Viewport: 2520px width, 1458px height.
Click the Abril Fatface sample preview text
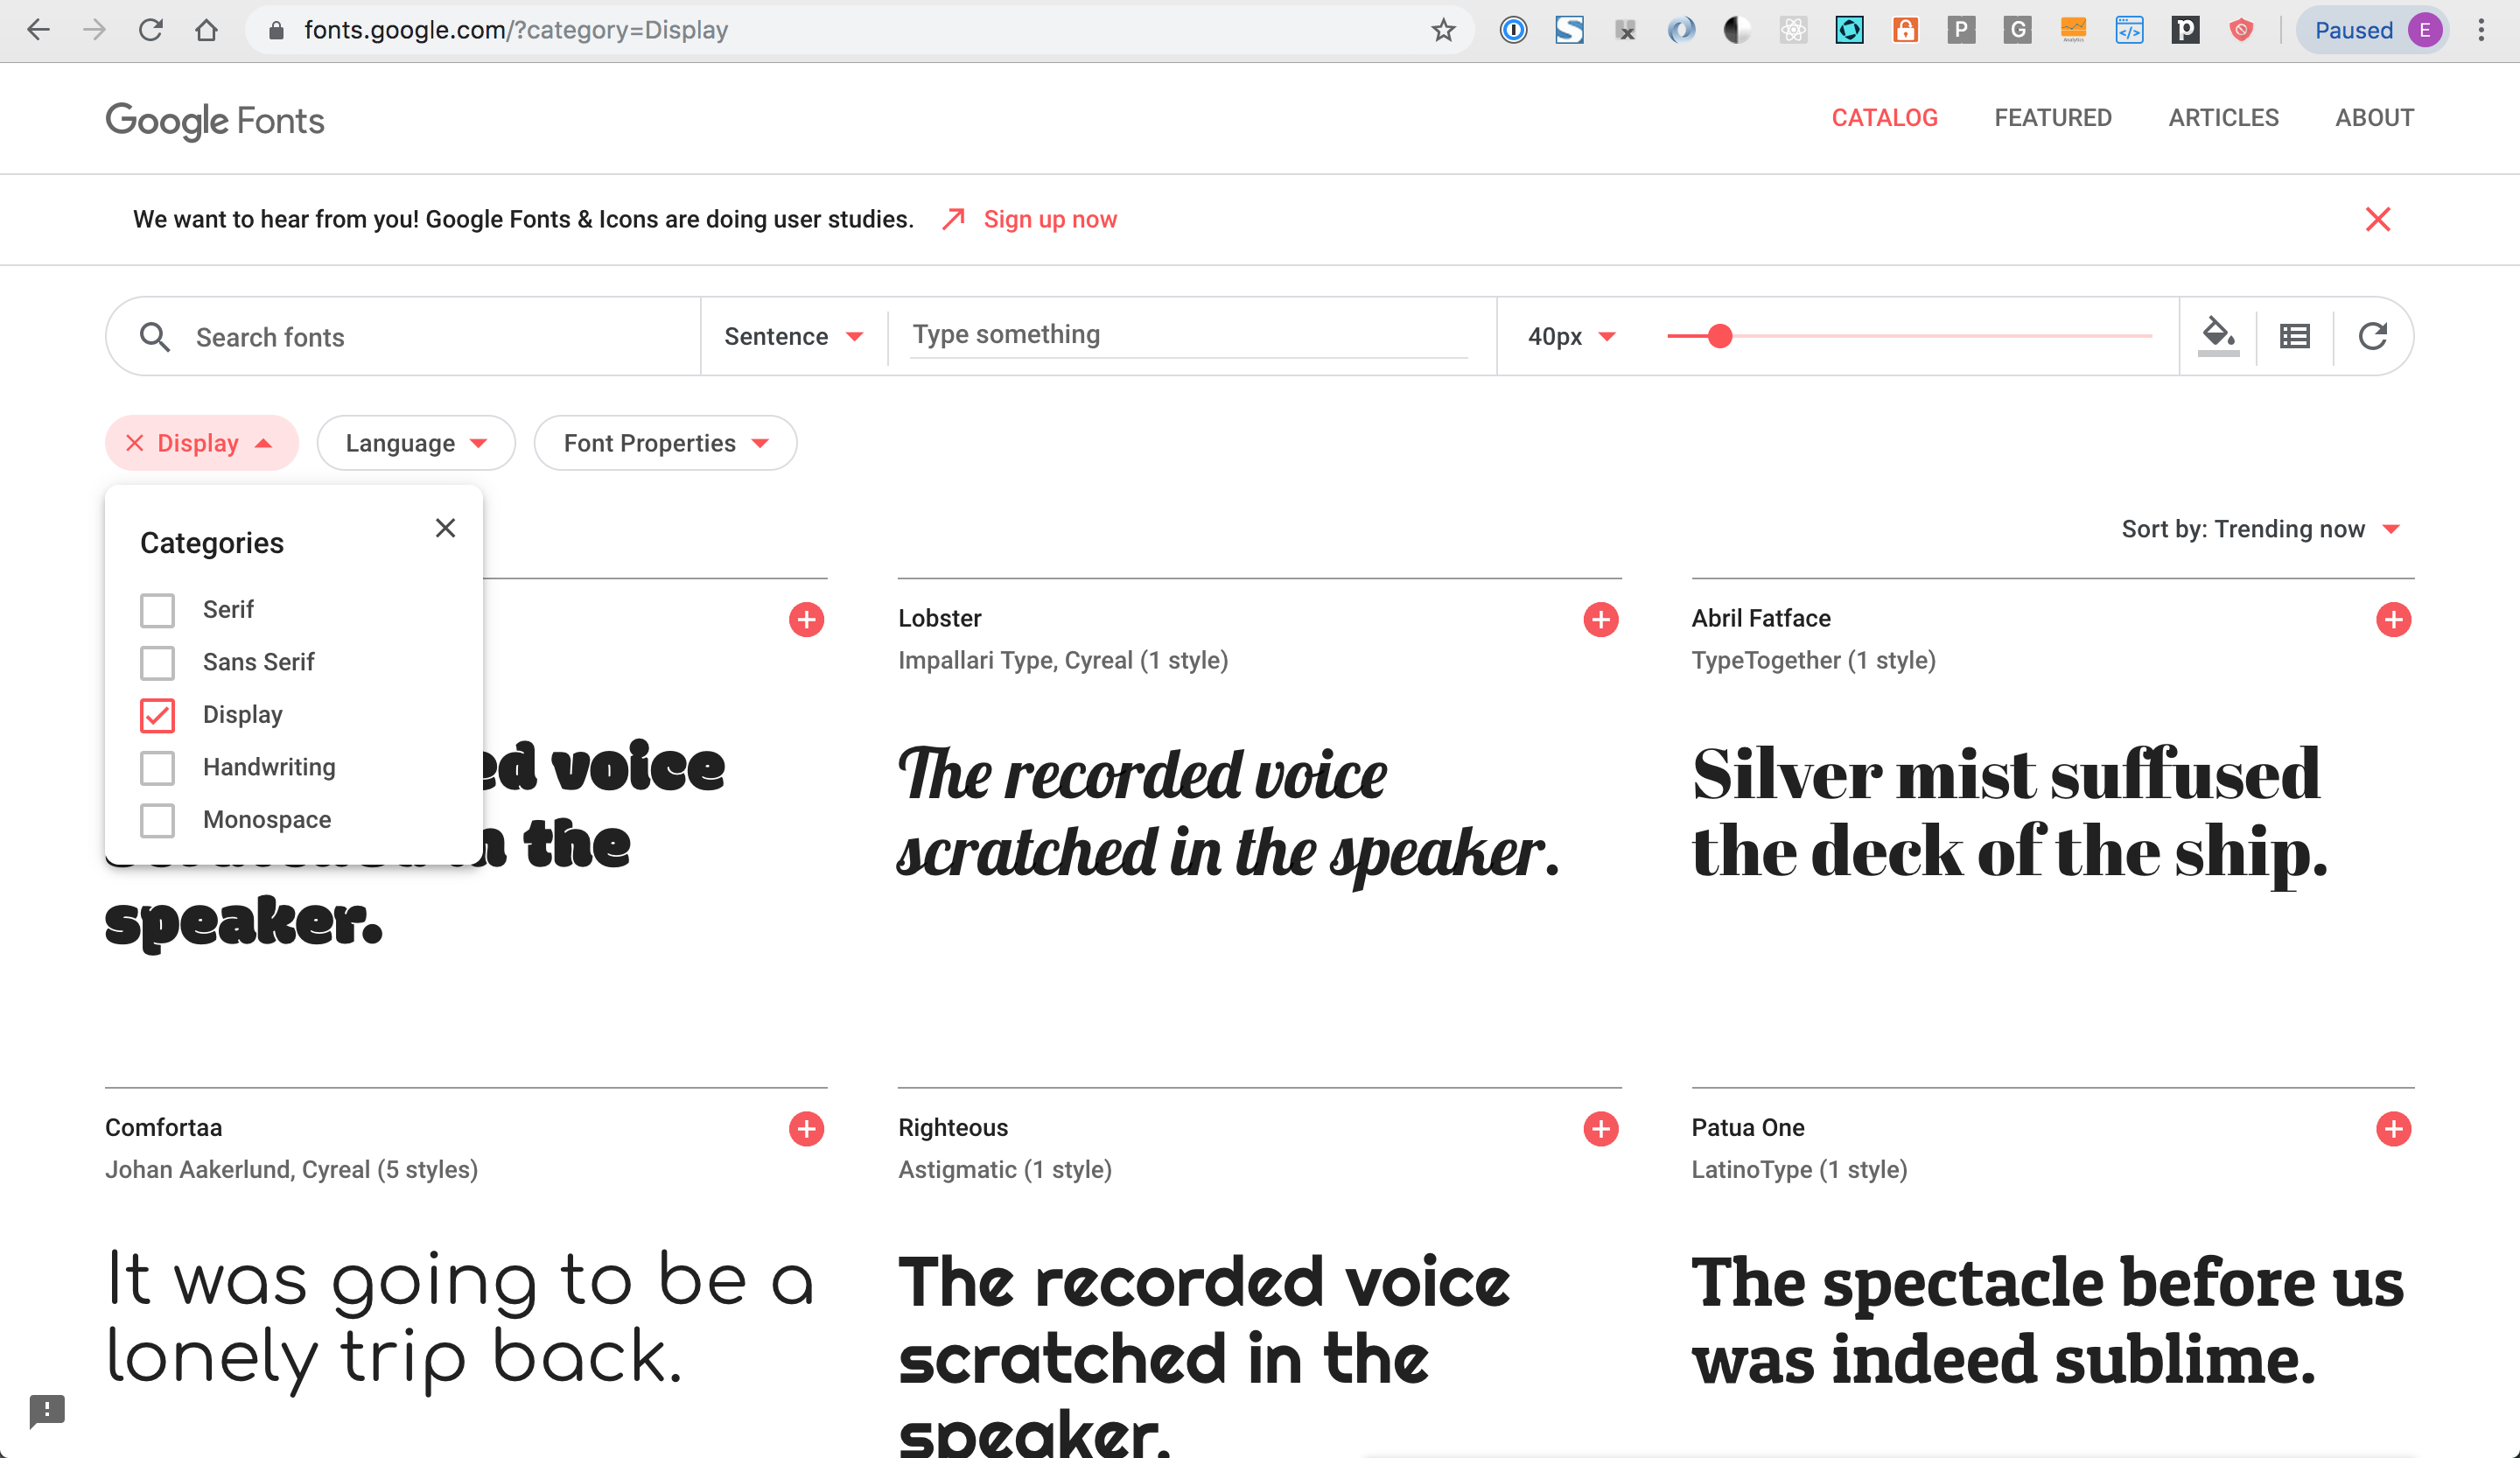(x=2009, y=813)
